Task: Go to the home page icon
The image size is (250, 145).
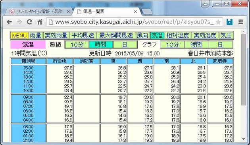Action: click(x=40, y=22)
